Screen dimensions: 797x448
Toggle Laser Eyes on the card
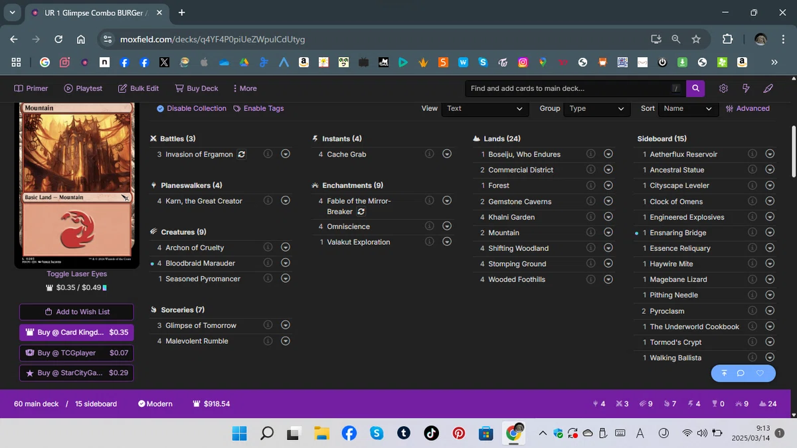coord(76,273)
